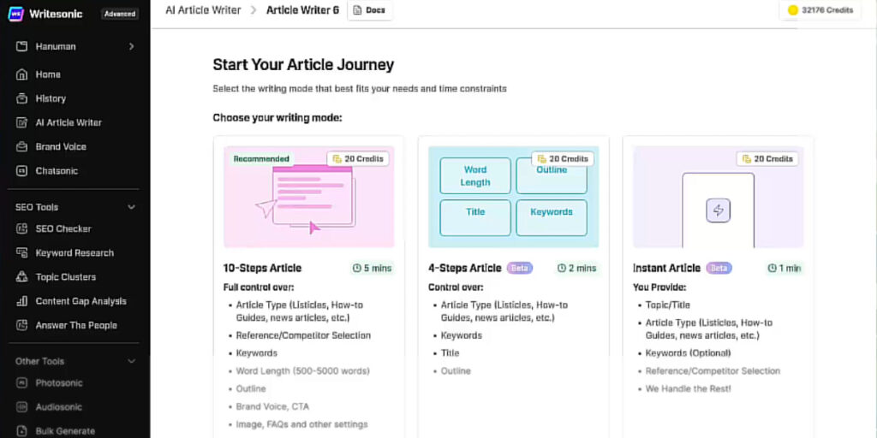
Task: Collapse the SEO Tools section
Action: [x=131, y=207]
